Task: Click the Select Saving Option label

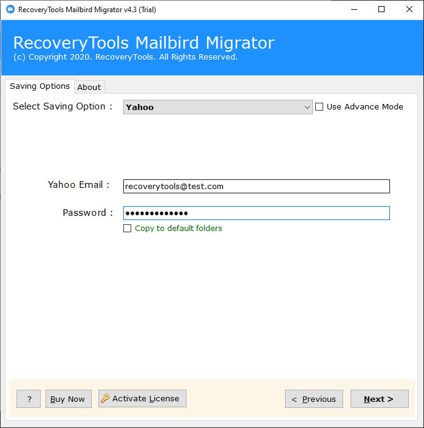Action: click(63, 106)
